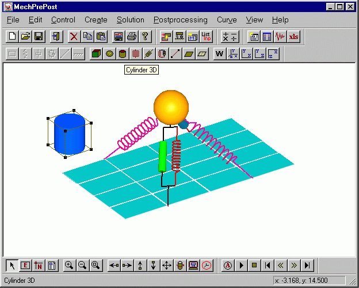
Task: Select the green Box 3D tool
Action: pyautogui.click(x=96, y=54)
